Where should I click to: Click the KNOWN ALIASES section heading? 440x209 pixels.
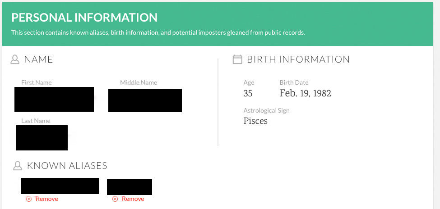tap(67, 166)
